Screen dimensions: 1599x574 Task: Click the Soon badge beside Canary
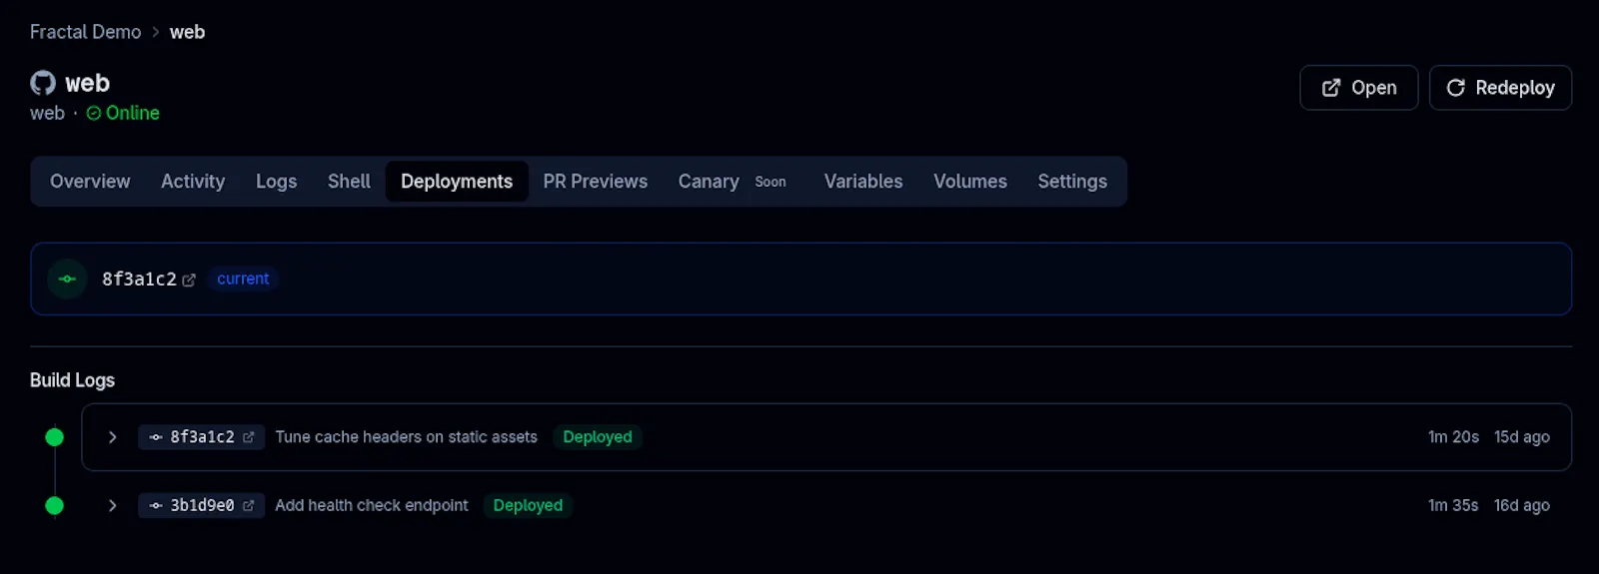click(771, 182)
